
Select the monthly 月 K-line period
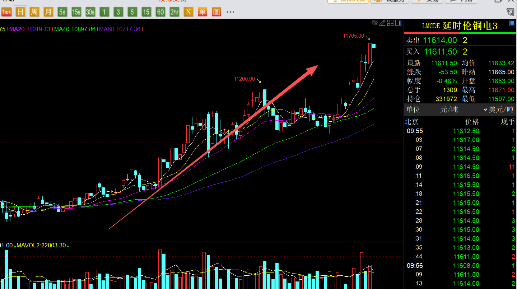pos(48,12)
